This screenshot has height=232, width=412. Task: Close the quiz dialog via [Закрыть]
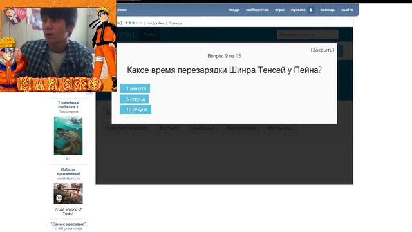322,50
